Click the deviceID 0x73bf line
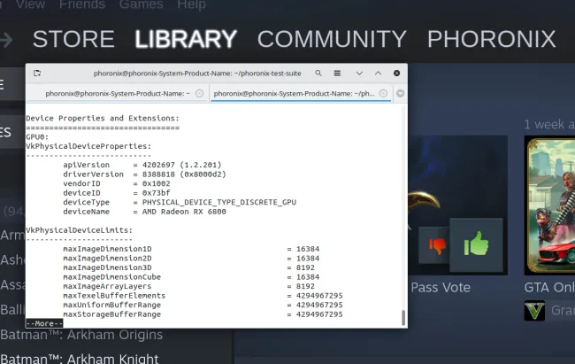This screenshot has height=364, width=575. tap(117, 193)
